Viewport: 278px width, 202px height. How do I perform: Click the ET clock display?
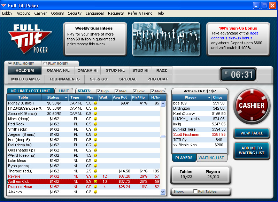point(238,75)
